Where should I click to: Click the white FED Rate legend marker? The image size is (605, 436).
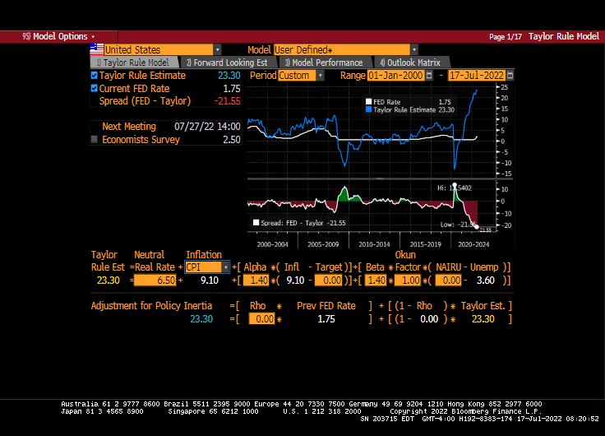[368, 102]
